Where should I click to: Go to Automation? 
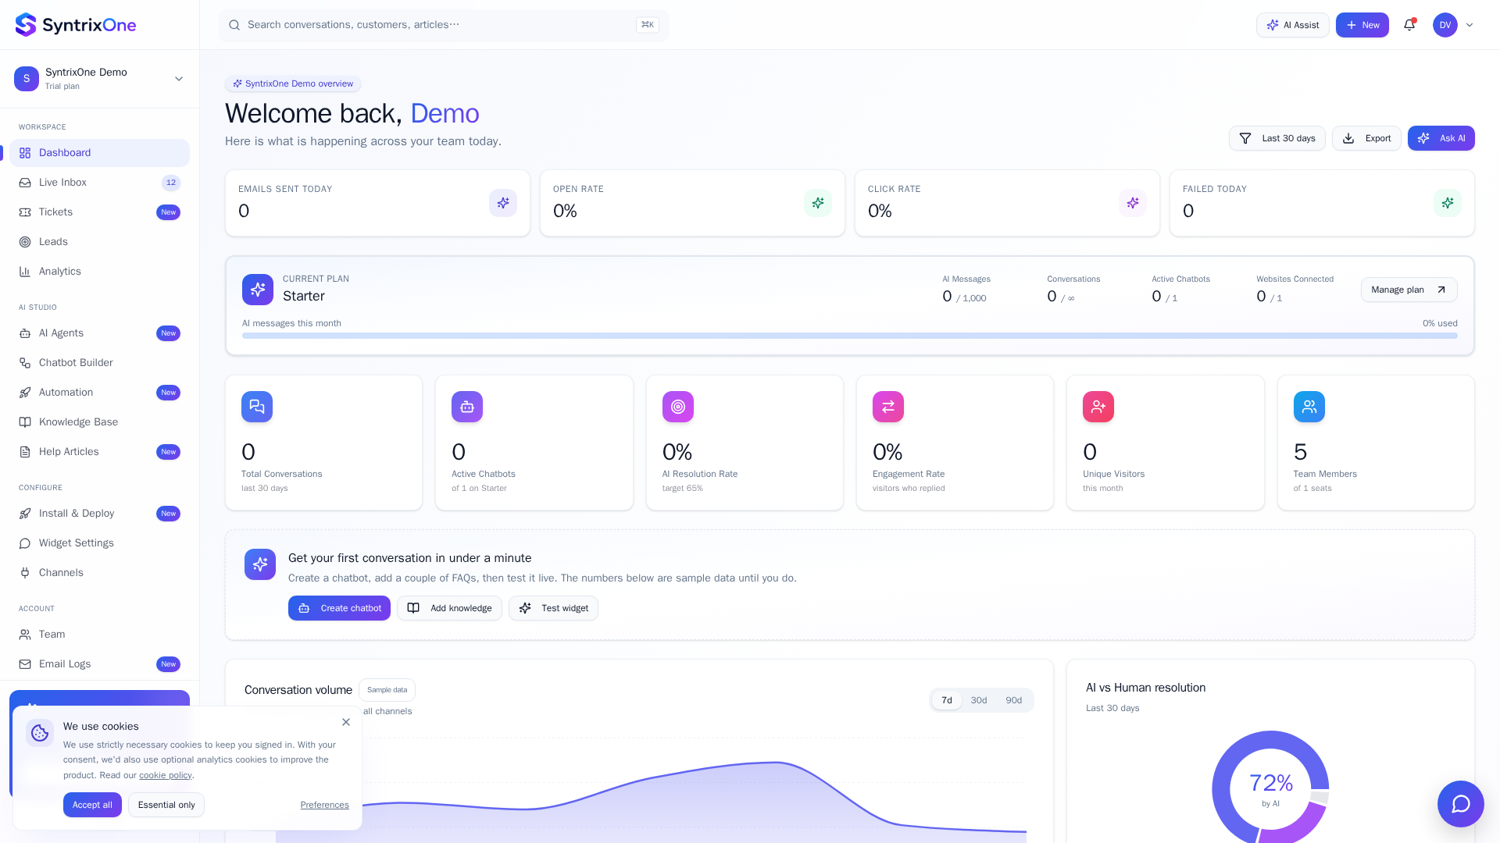coord(99,393)
